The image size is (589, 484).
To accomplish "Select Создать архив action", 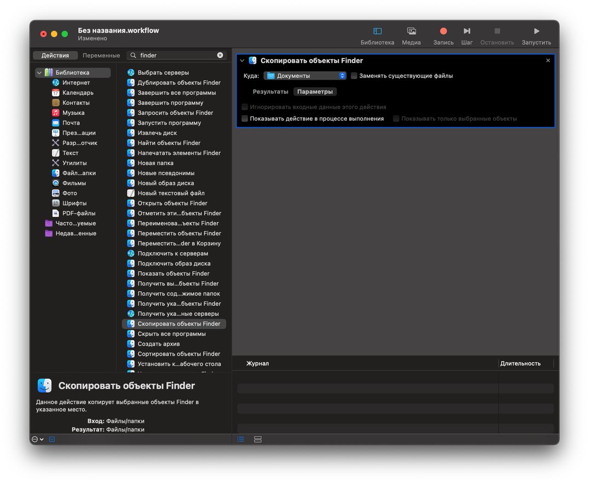I will (158, 344).
